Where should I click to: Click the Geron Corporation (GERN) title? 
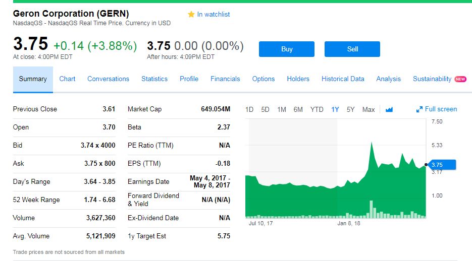[x=71, y=14]
